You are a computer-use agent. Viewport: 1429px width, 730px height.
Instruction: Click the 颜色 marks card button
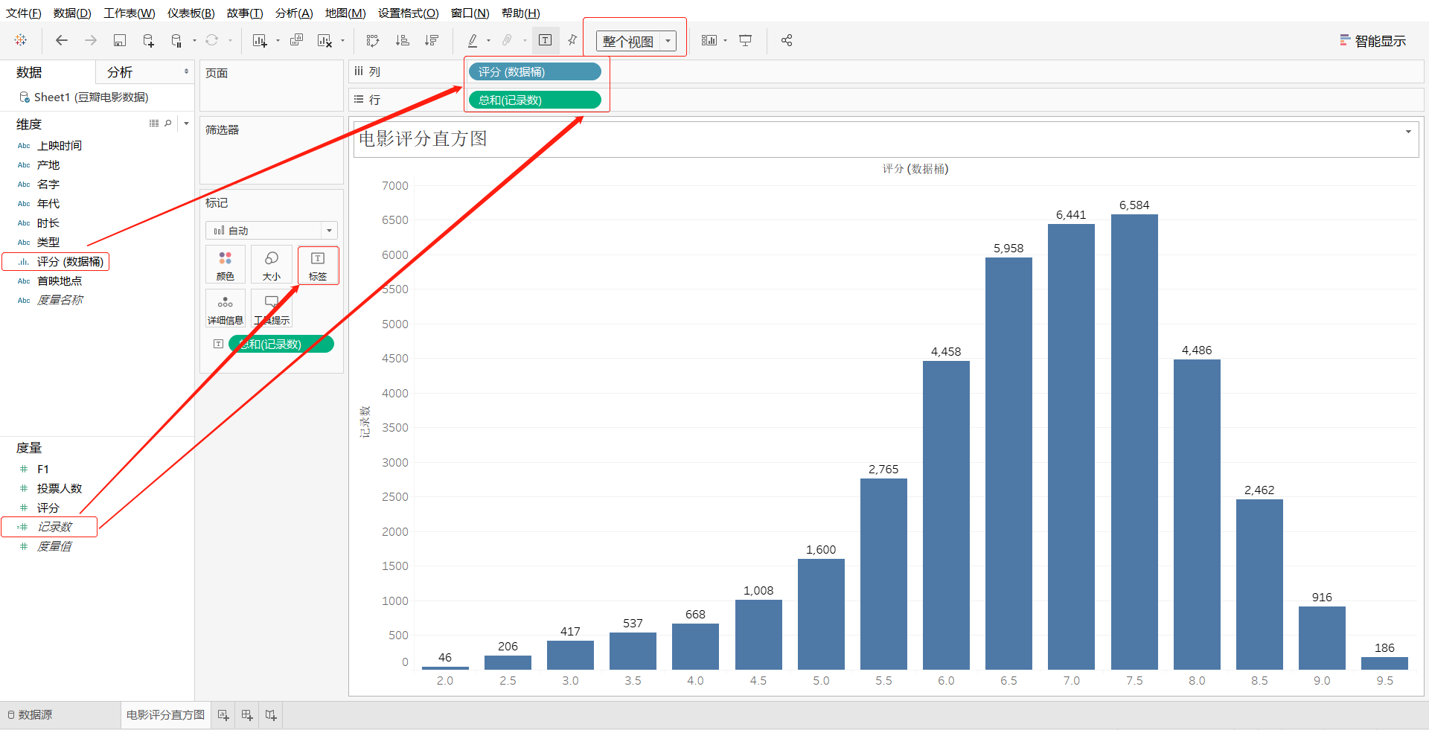coord(226,265)
